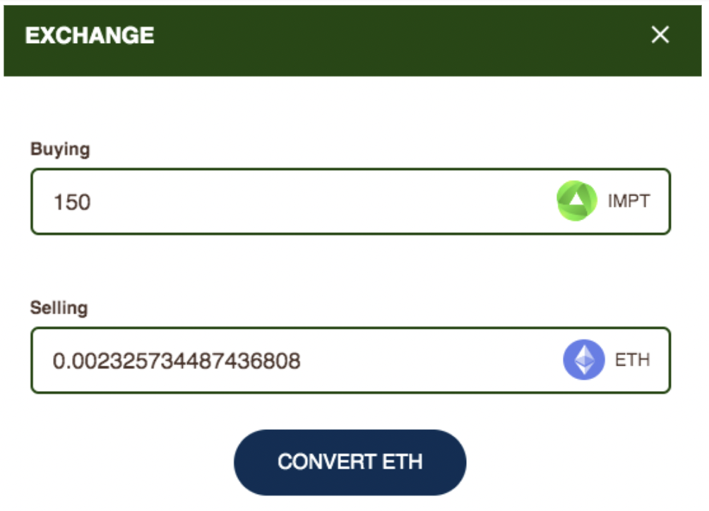Click the word ETH on the navy button
The height and width of the screenshot is (511, 709).
[x=403, y=462]
